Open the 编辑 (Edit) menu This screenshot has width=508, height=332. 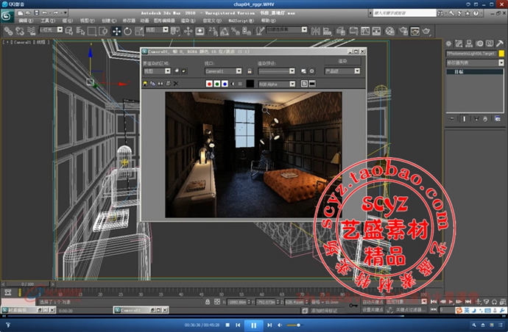[x=25, y=21]
